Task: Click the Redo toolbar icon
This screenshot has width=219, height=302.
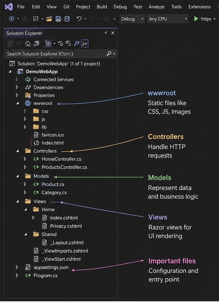Action: (92, 19)
